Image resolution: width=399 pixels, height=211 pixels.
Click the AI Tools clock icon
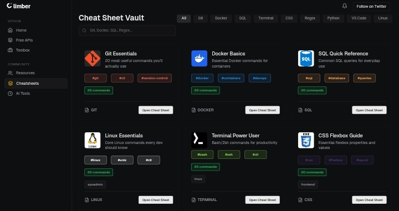coord(10,94)
